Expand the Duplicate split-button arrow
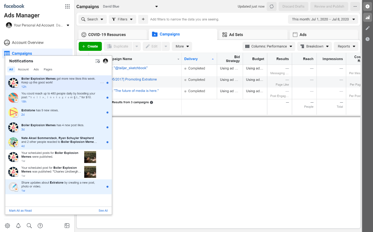Viewport: 373px width, 232px height. click(137, 46)
